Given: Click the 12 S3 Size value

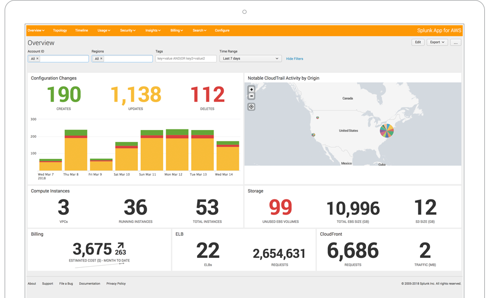Looking at the screenshot, I should (425, 208).
